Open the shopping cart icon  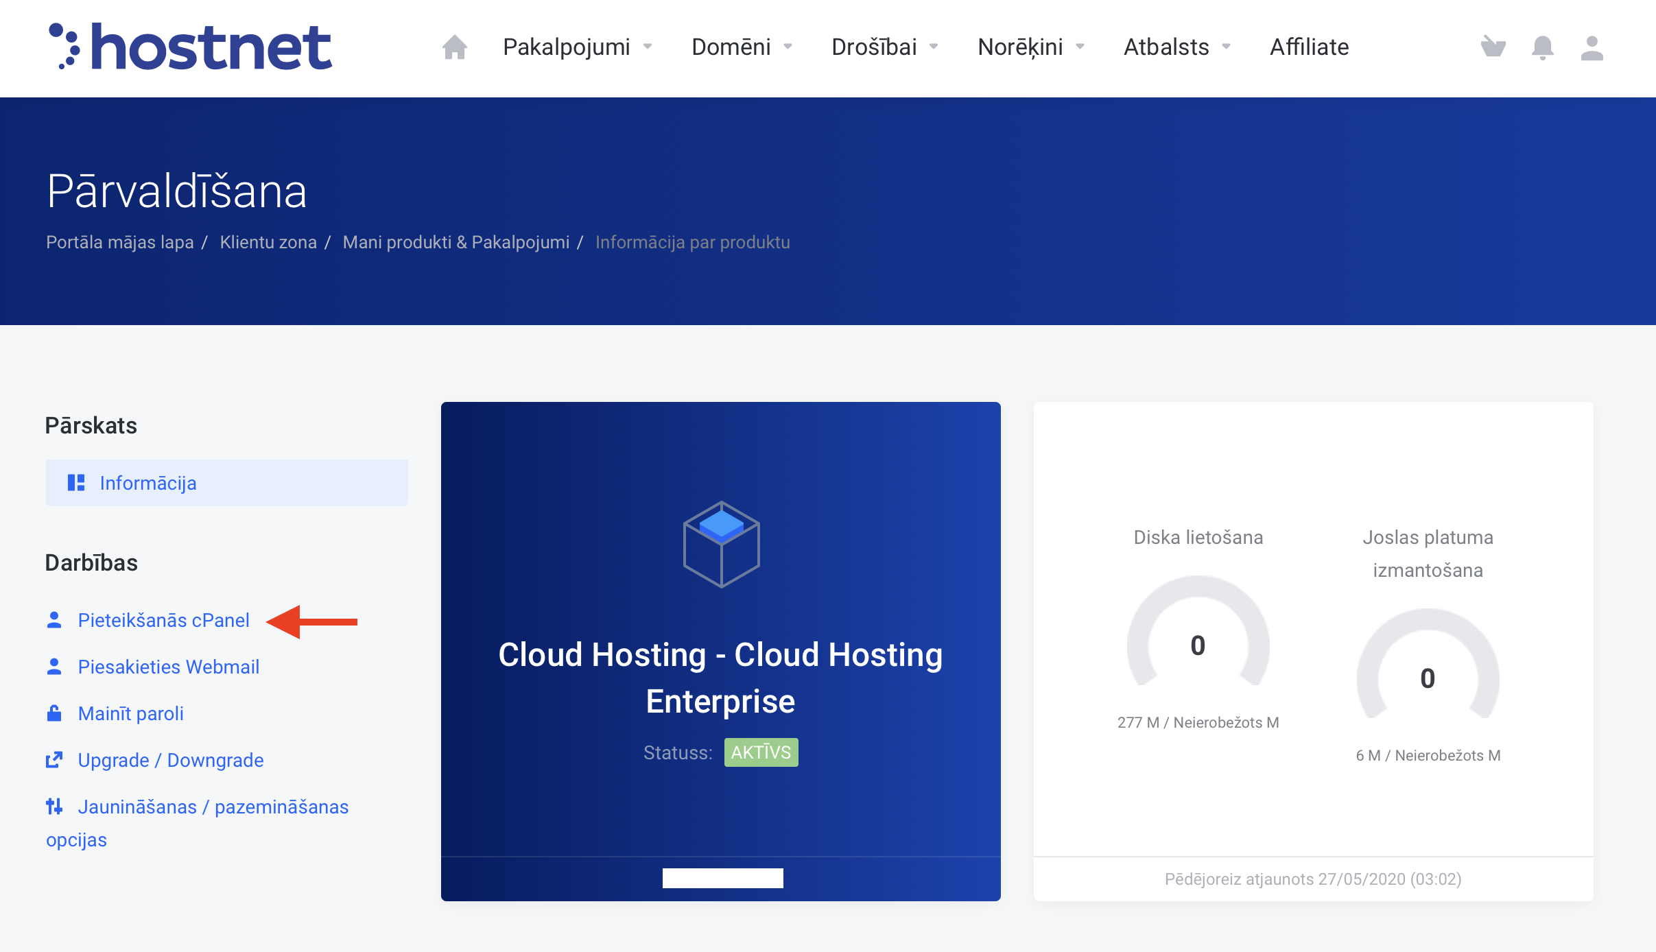pos(1493,47)
